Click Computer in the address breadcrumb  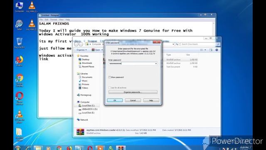(96, 44)
